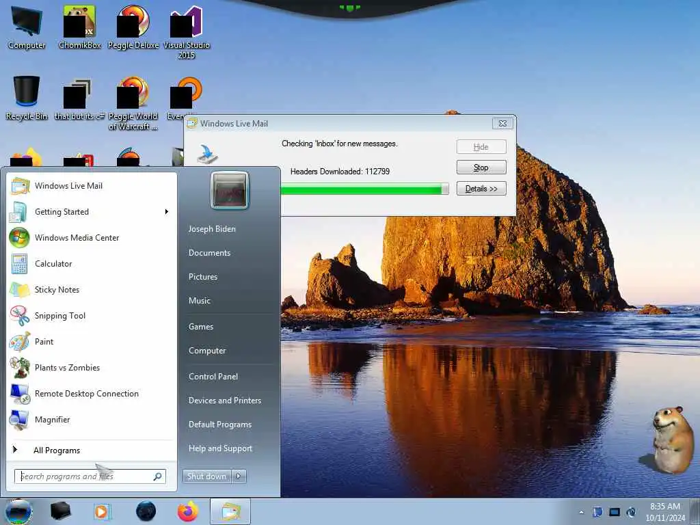700x525 pixels.
Task: Stop the Windows Live Mail check
Action: [481, 167]
